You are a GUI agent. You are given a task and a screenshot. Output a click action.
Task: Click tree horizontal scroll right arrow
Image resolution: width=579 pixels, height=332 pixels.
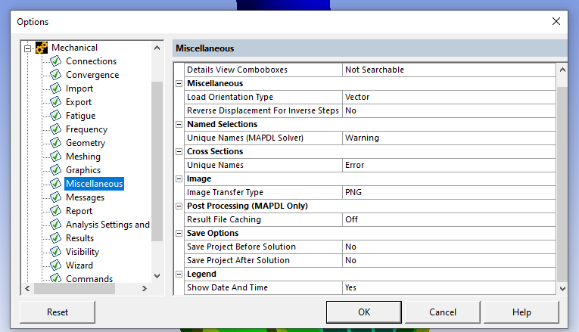(x=145, y=288)
